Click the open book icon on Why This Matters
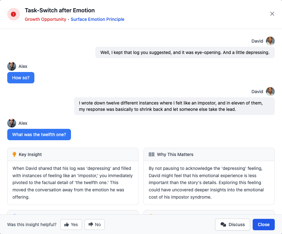Screen dimensions: 282x234 (x=151, y=154)
